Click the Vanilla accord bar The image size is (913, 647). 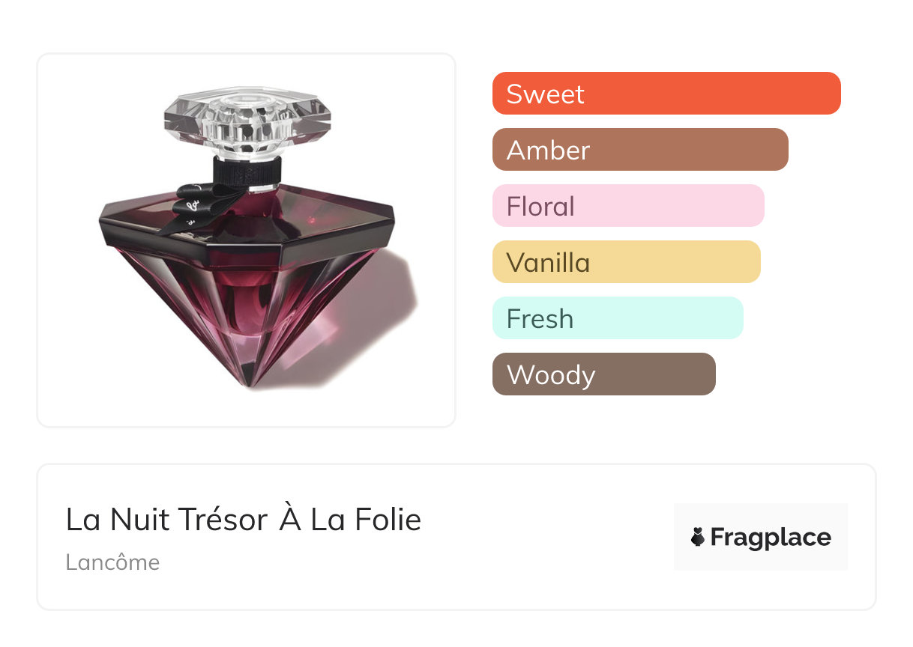pos(627,262)
